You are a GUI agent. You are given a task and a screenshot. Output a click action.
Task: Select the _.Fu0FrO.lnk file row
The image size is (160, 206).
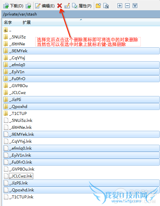point(81,162)
